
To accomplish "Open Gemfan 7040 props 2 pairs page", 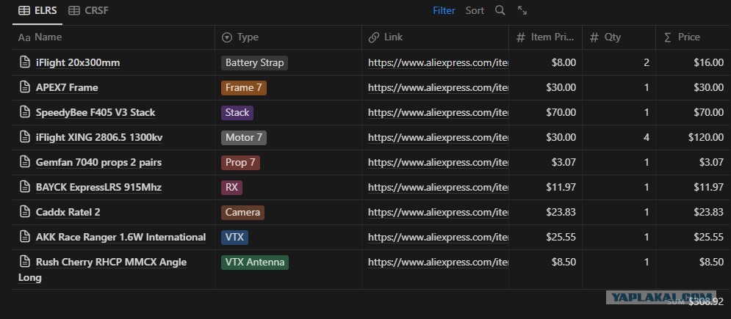I will point(99,162).
